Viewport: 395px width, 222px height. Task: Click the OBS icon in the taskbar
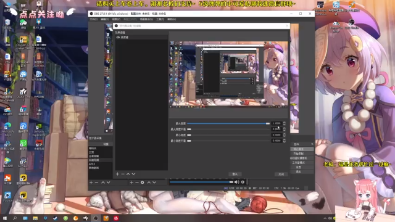(96, 218)
